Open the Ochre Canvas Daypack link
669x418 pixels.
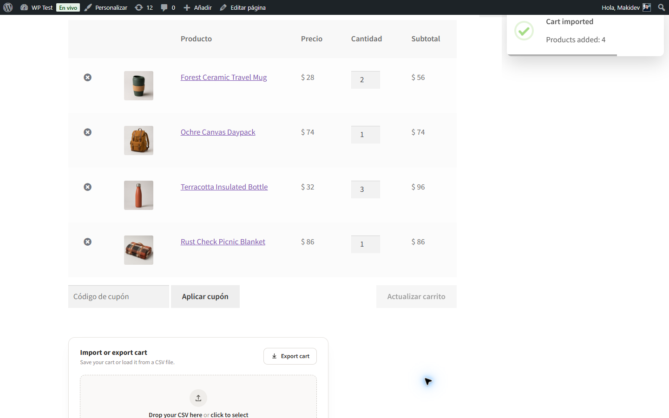[x=218, y=132]
